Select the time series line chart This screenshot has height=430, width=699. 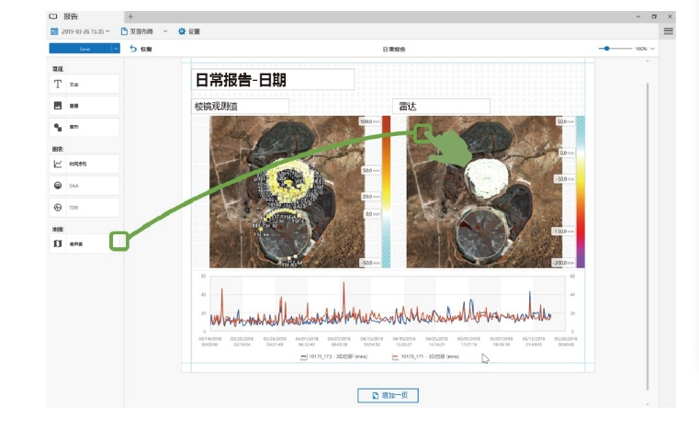(388, 304)
